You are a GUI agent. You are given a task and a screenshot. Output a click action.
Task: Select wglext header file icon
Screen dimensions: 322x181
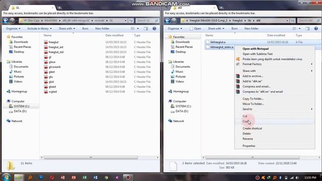[46, 92]
